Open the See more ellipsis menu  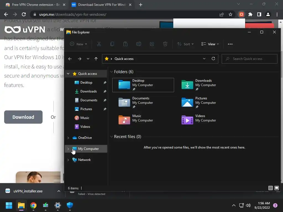click(230, 44)
